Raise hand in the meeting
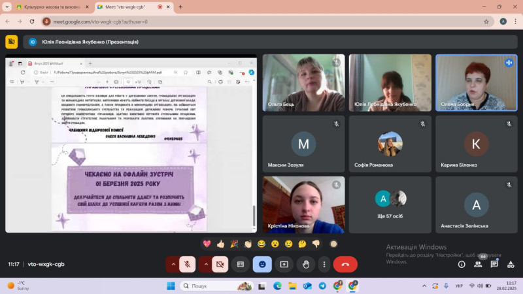 (x=305, y=264)
